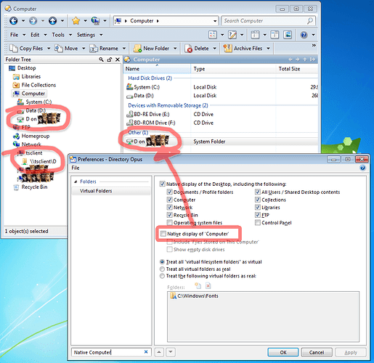The height and width of the screenshot is (363, 374).
Task: Click the Archive Files toolbar button
Action: coord(243,49)
